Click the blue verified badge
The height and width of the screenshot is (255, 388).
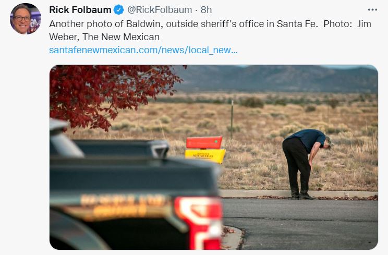[119, 10]
